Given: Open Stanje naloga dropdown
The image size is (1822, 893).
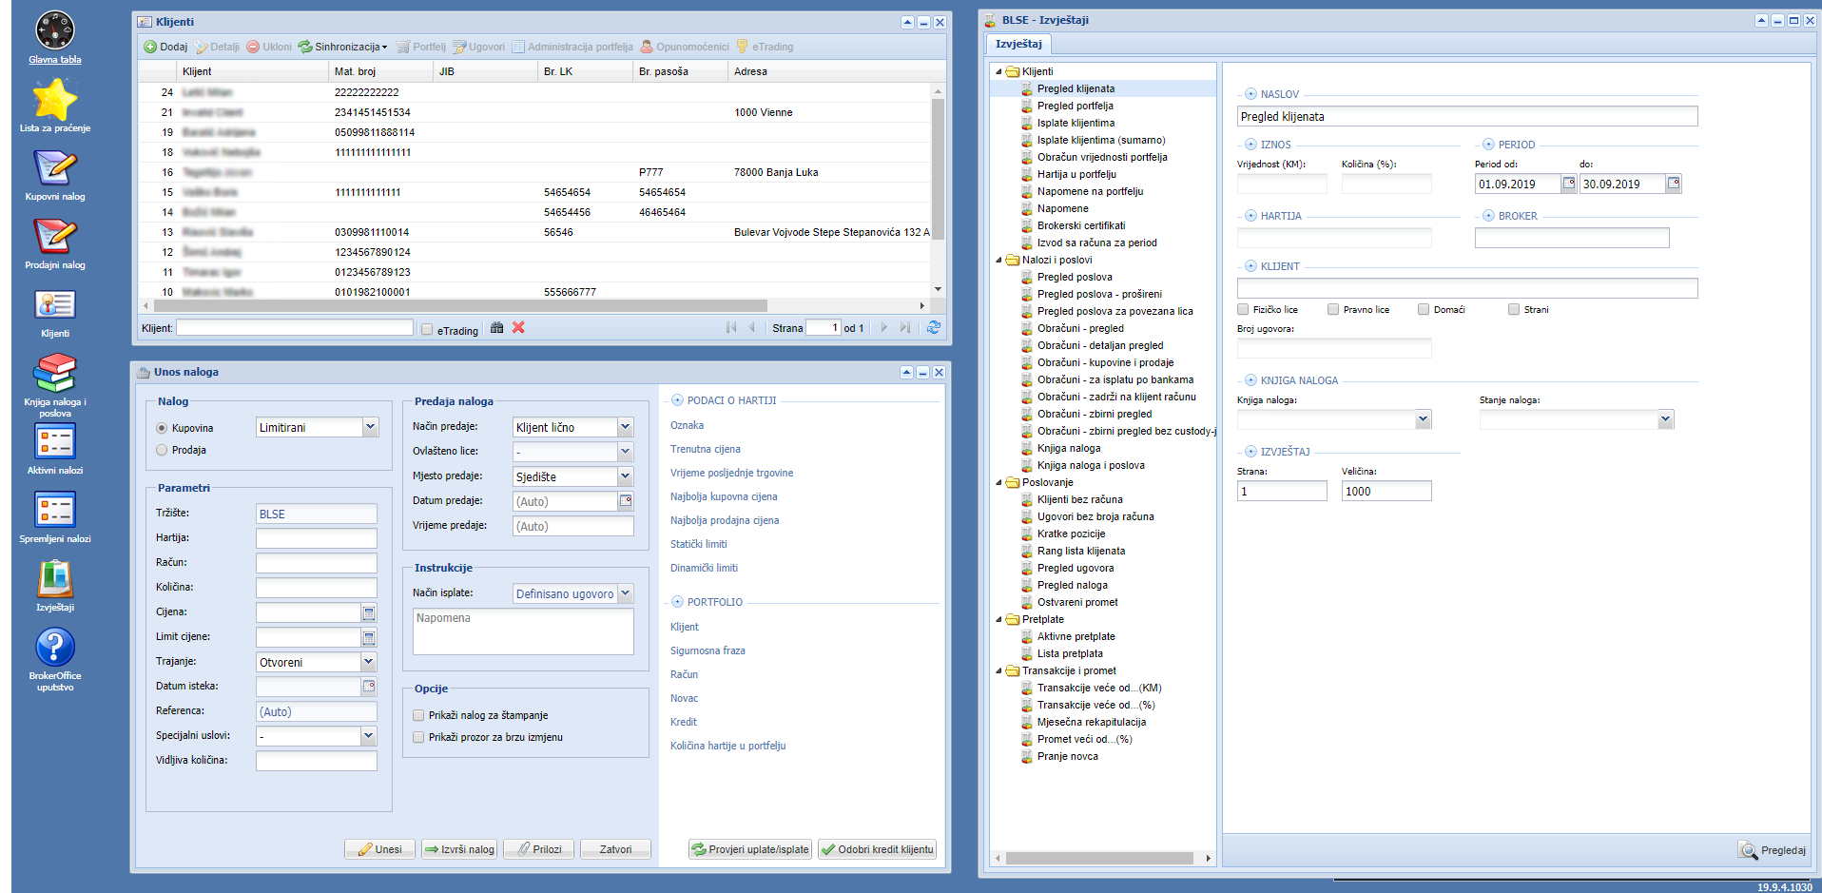Looking at the screenshot, I should (x=1665, y=419).
